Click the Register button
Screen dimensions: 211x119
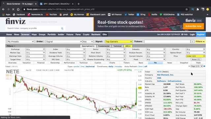tap(201, 34)
